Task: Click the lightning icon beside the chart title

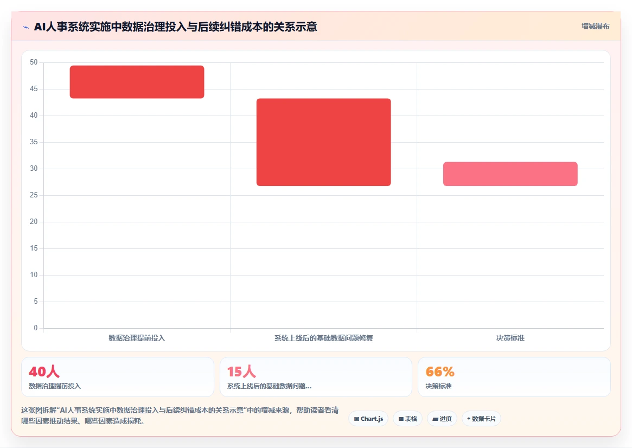Action: tap(26, 28)
